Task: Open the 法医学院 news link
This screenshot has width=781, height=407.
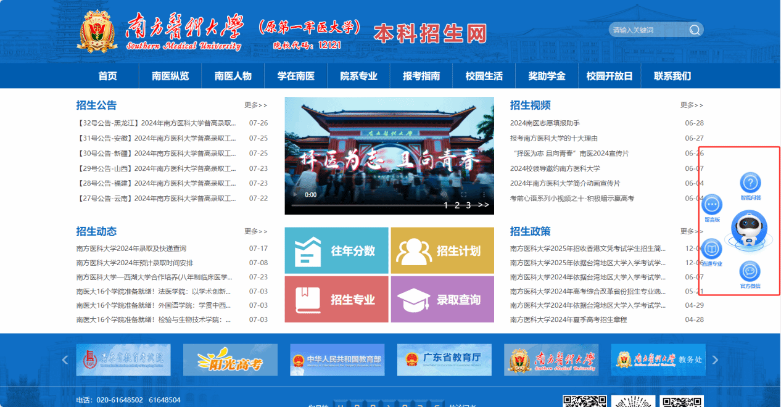Action: 155,291
